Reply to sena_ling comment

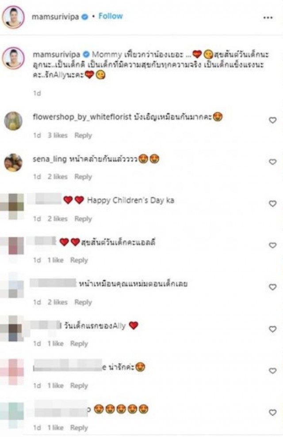[83, 177]
